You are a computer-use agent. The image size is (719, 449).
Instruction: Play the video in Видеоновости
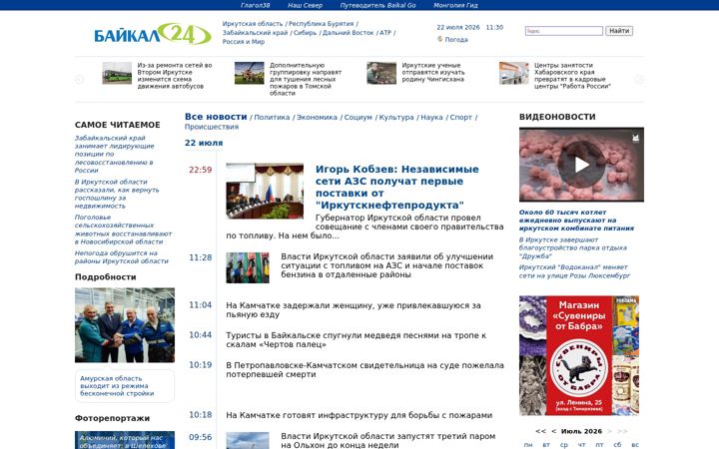(581, 165)
